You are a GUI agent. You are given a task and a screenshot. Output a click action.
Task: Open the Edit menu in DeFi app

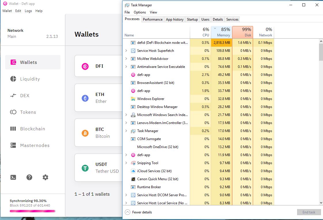(x=18, y=11)
